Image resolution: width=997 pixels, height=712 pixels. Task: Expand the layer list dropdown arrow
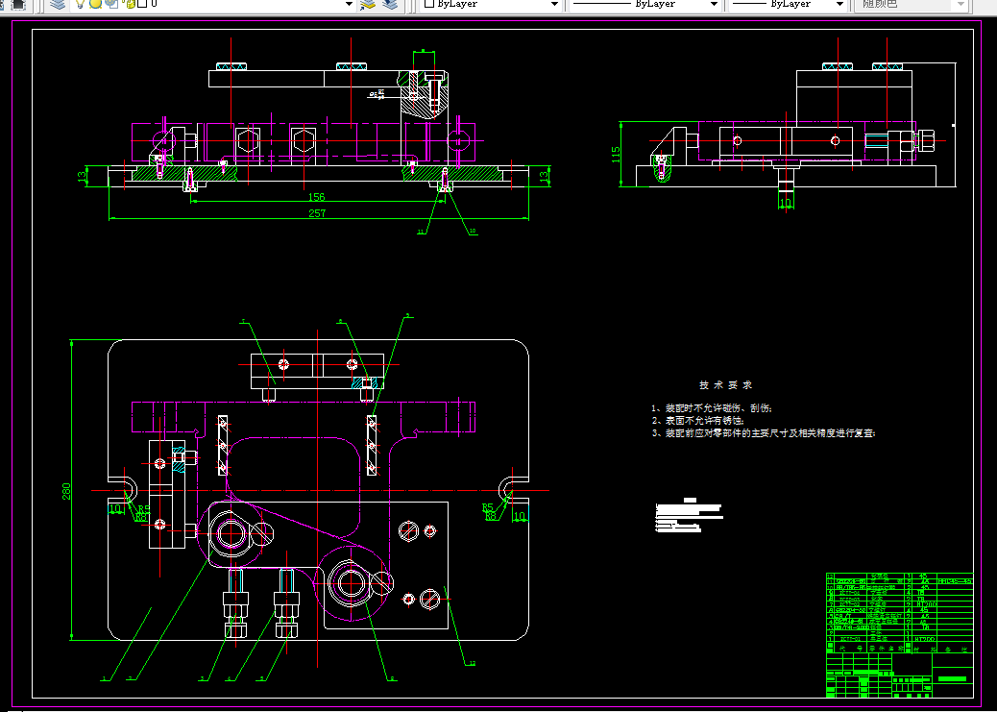(x=349, y=4)
